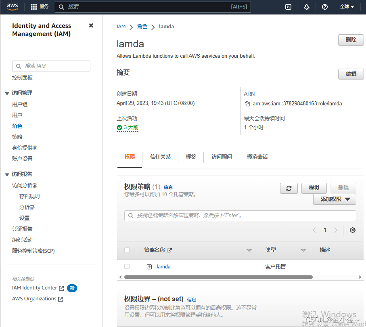Open 身份提供商 in the sidebar
The image size is (366, 327).
click(25, 148)
